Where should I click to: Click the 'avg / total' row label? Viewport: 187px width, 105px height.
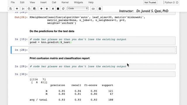coord(38,100)
